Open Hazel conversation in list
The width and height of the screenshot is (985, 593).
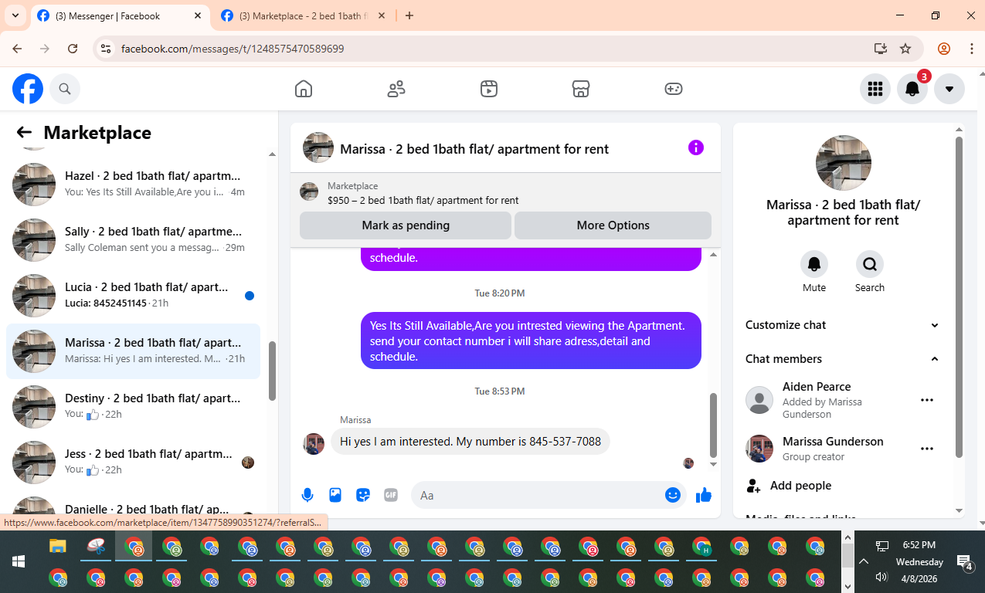click(133, 185)
